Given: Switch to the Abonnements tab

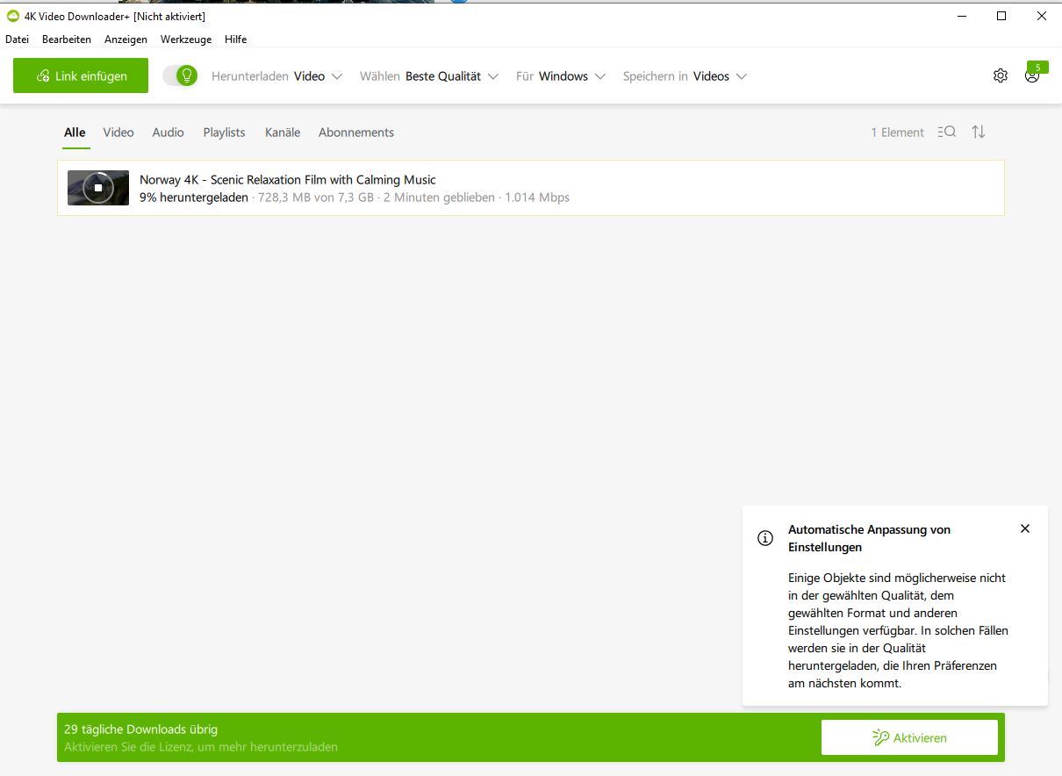Looking at the screenshot, I should click(x=356, y=133).
